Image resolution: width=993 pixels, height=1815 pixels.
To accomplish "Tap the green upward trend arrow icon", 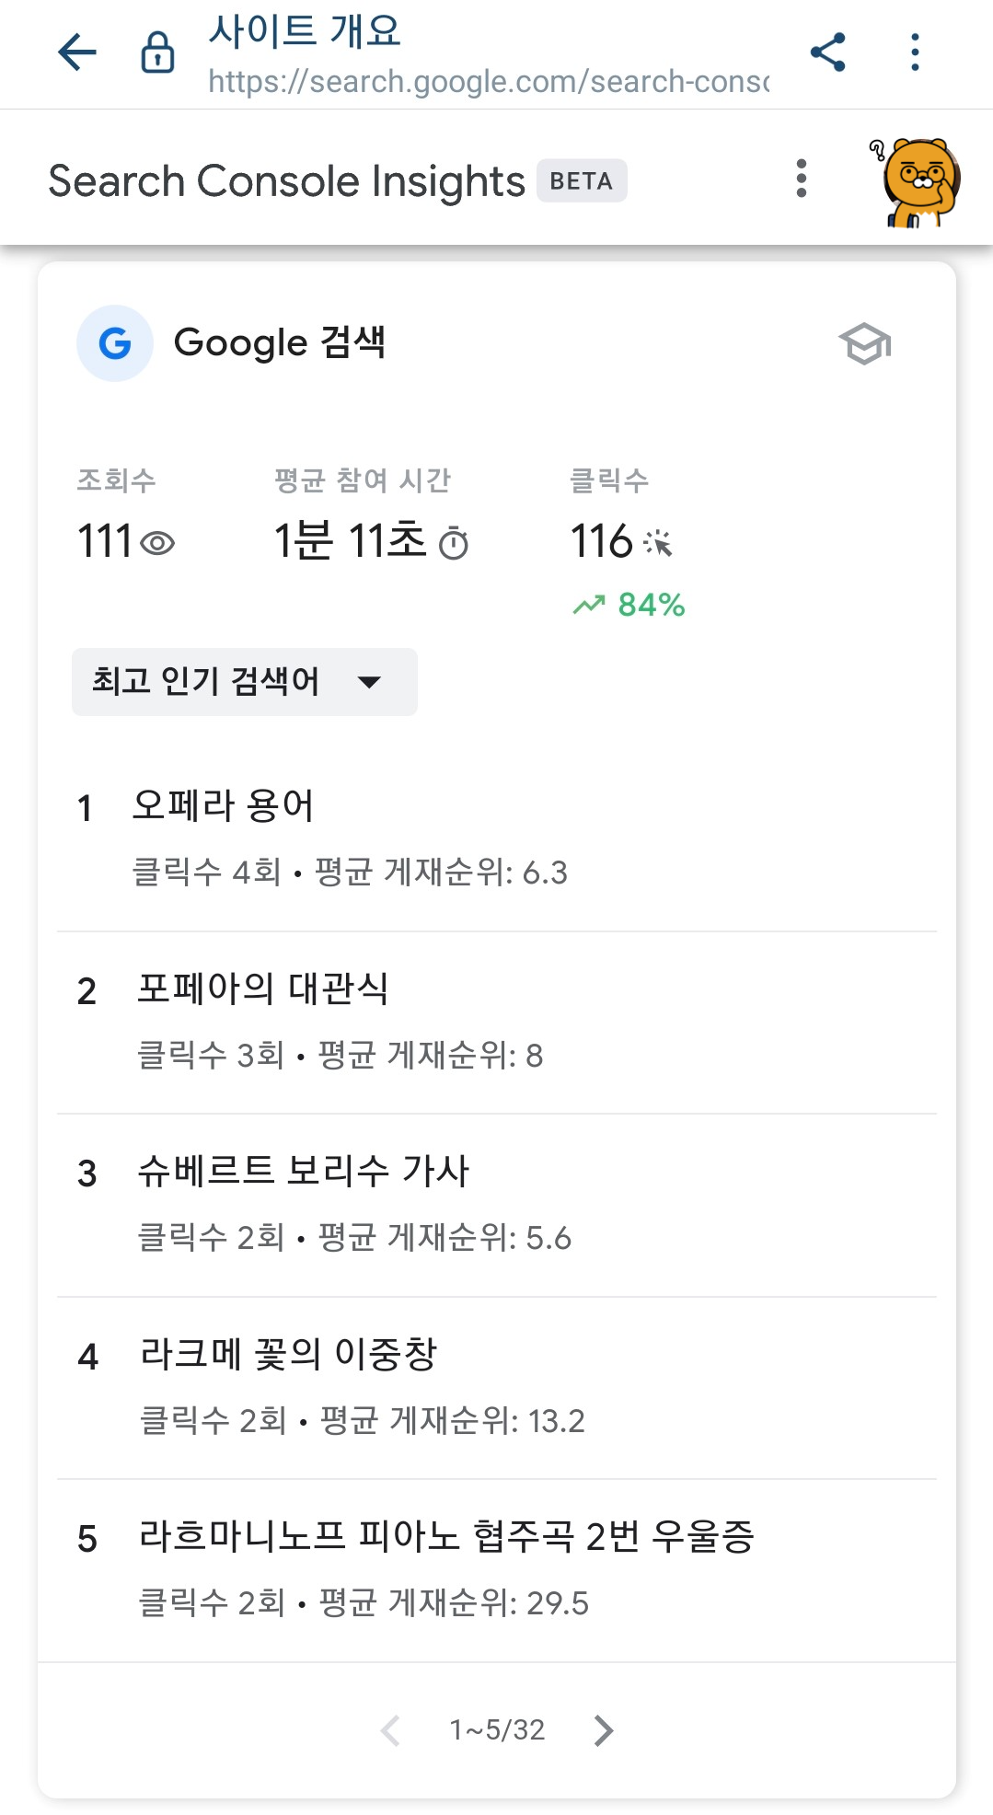I will click(x=591, y=603).
